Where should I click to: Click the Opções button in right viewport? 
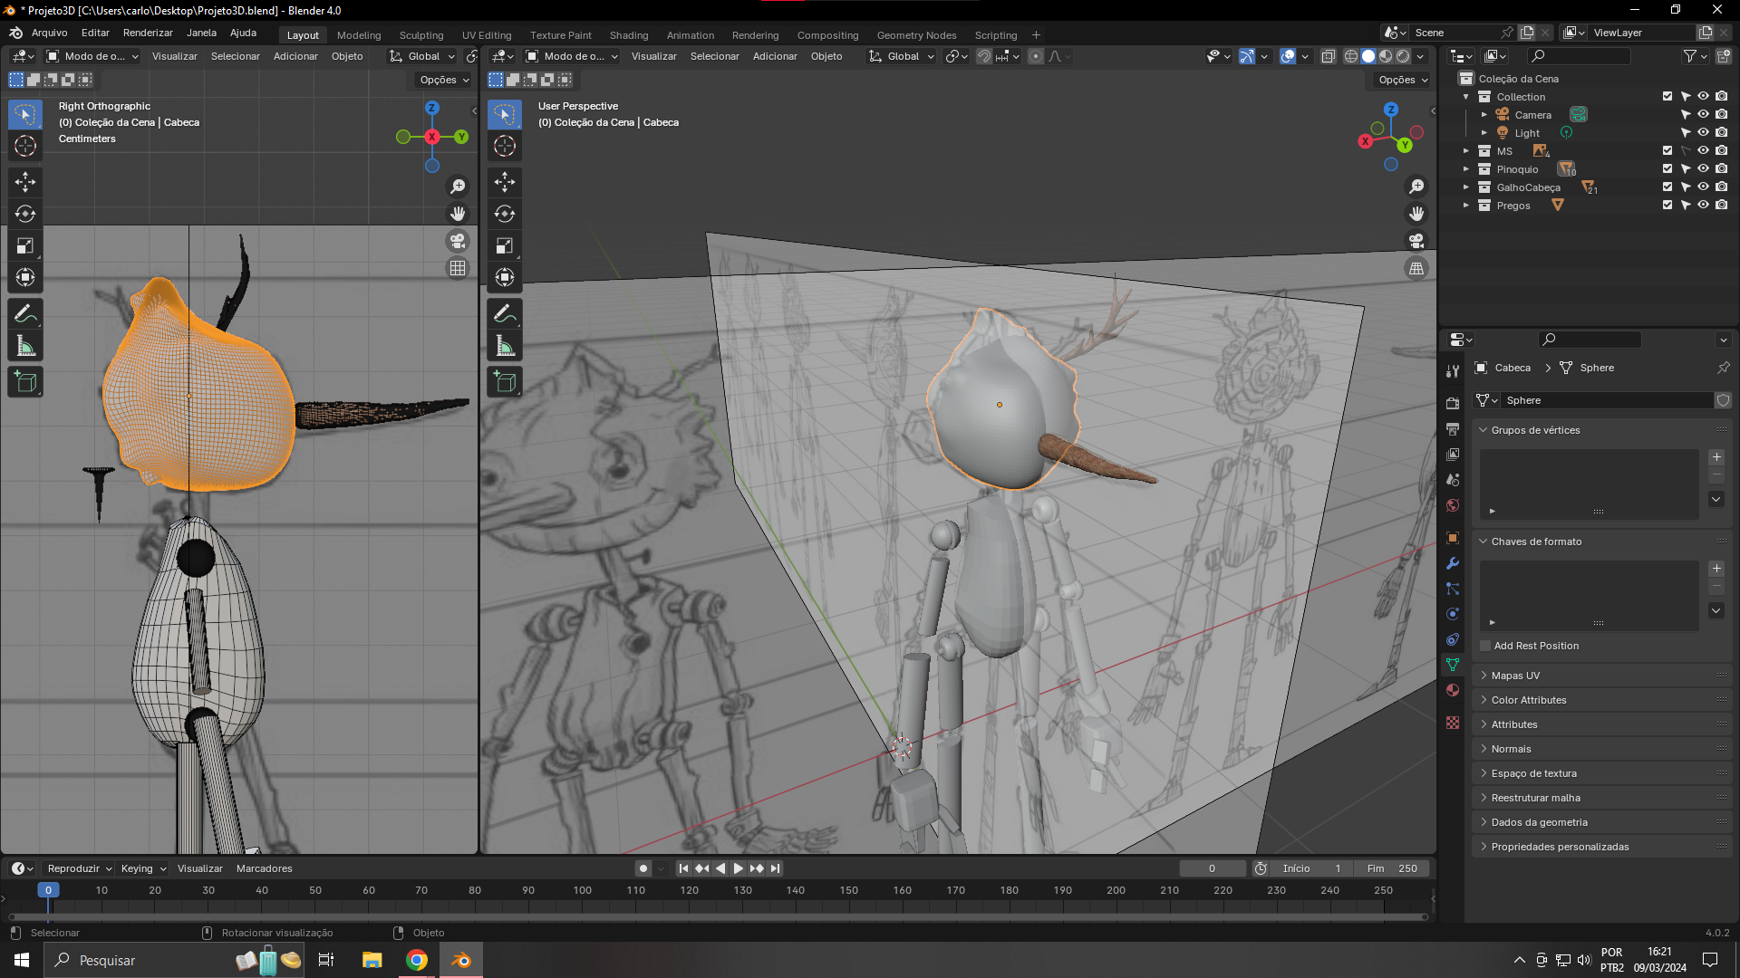click(1402, 80)
